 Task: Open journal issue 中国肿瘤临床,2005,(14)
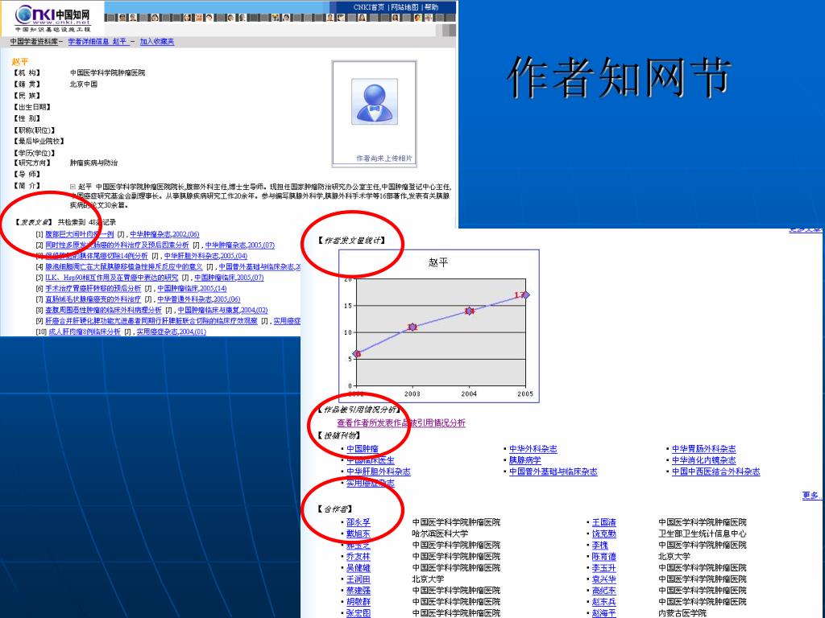pos(192,289)
